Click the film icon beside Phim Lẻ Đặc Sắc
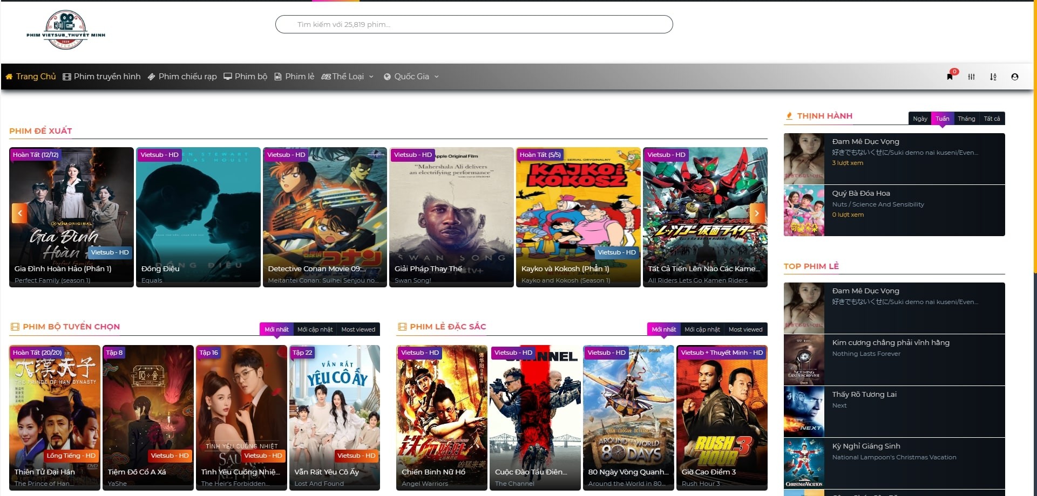 (x=402, y=327)
